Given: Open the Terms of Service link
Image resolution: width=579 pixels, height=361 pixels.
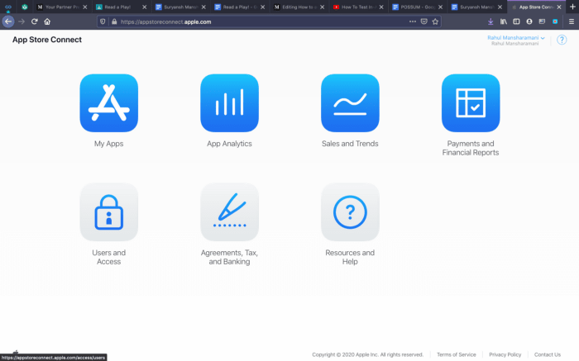Looking at the screenshot, I should (457, 354).
